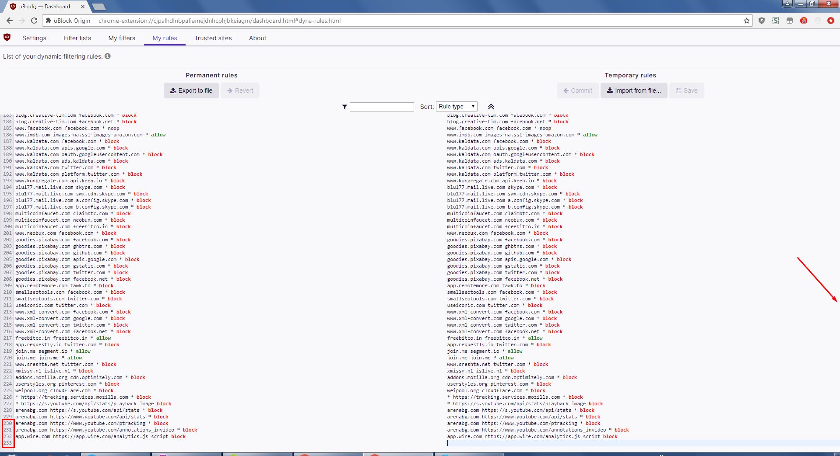This screenshot has width=840, height=456.
Task: Go back using the browser back arrow
Action: 10,21
